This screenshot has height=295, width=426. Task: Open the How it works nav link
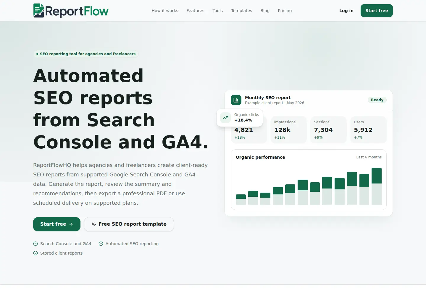(165, 11)
